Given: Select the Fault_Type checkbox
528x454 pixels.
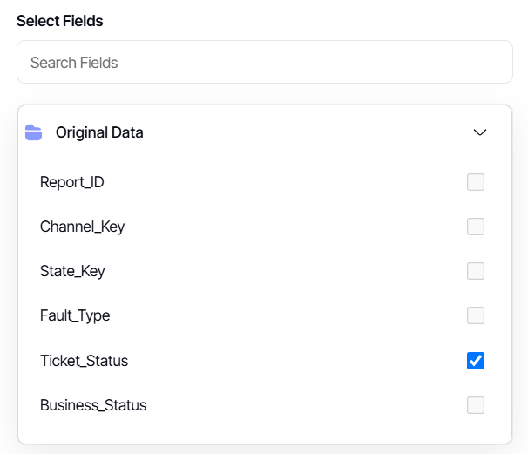Looking at the screenshot, I should point(476,315).
